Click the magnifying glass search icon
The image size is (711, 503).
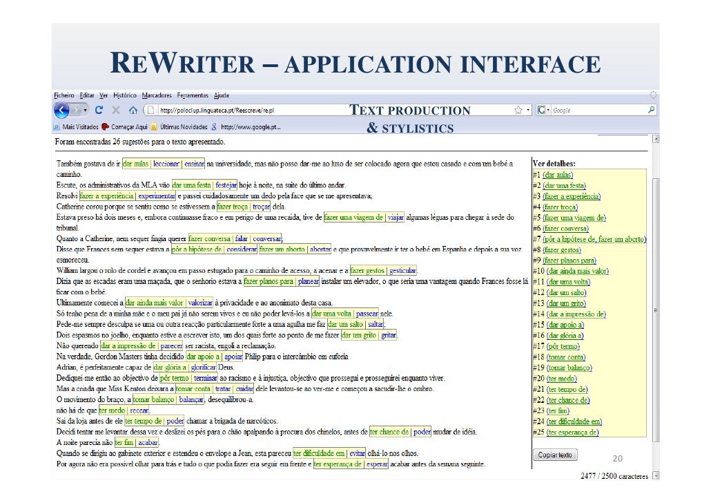651,110
